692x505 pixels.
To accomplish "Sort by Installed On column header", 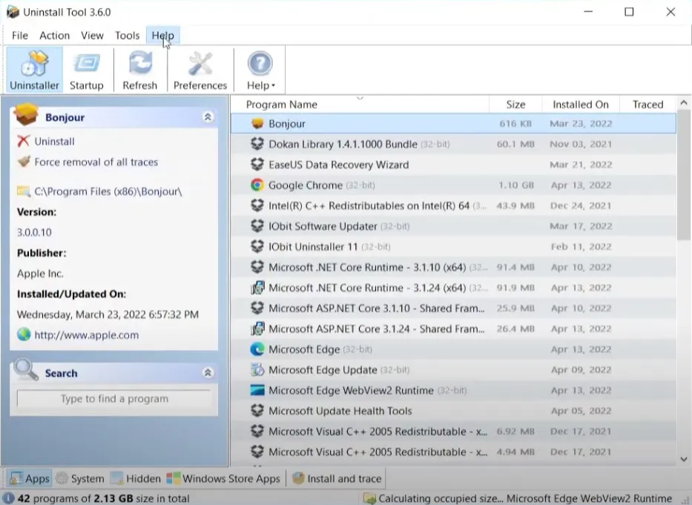I will point(580,105).
